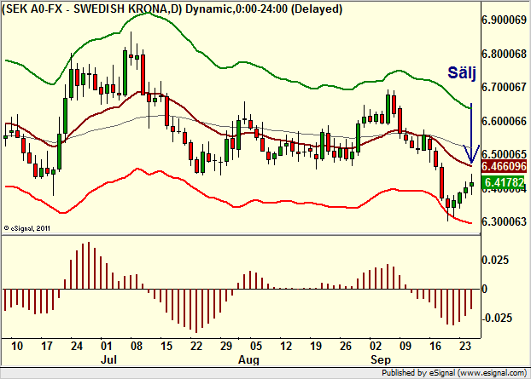Select the 6.900069 price axis label
The image size is (531, 379).
click(x=504, y=20)
